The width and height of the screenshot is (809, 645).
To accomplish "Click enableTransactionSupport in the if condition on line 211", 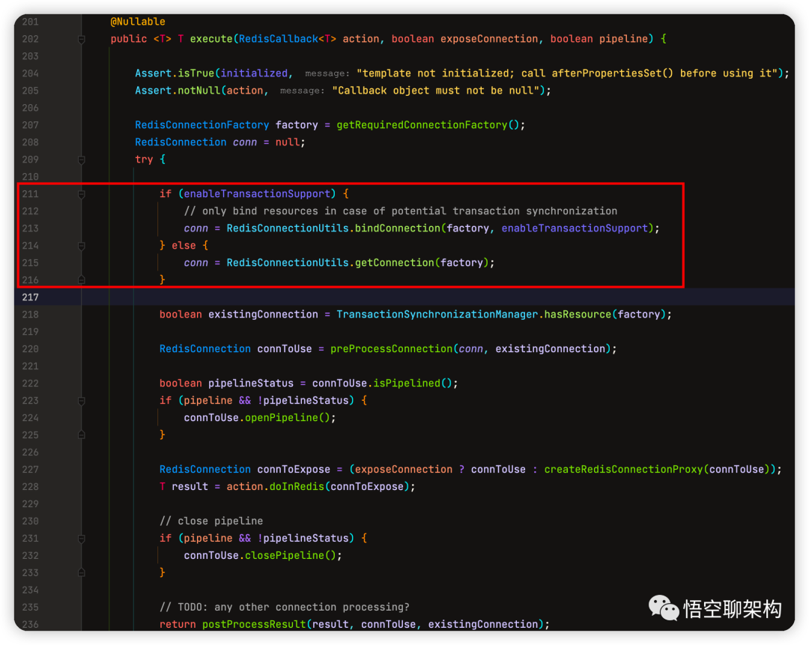I will click(257, 193).
